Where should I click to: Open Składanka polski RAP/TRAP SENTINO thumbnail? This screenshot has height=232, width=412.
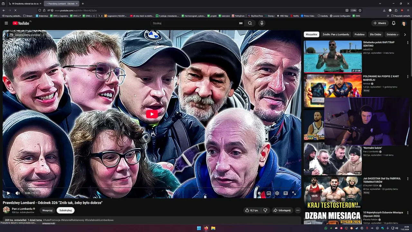[x=333, y=56]
